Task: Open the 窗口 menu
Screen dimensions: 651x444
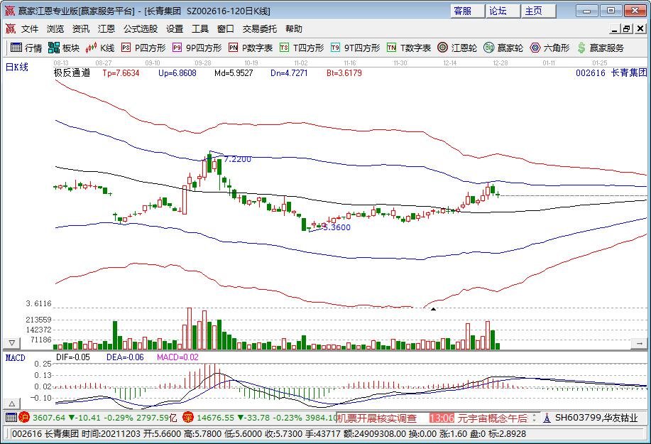Action: (x=226, y=28)
